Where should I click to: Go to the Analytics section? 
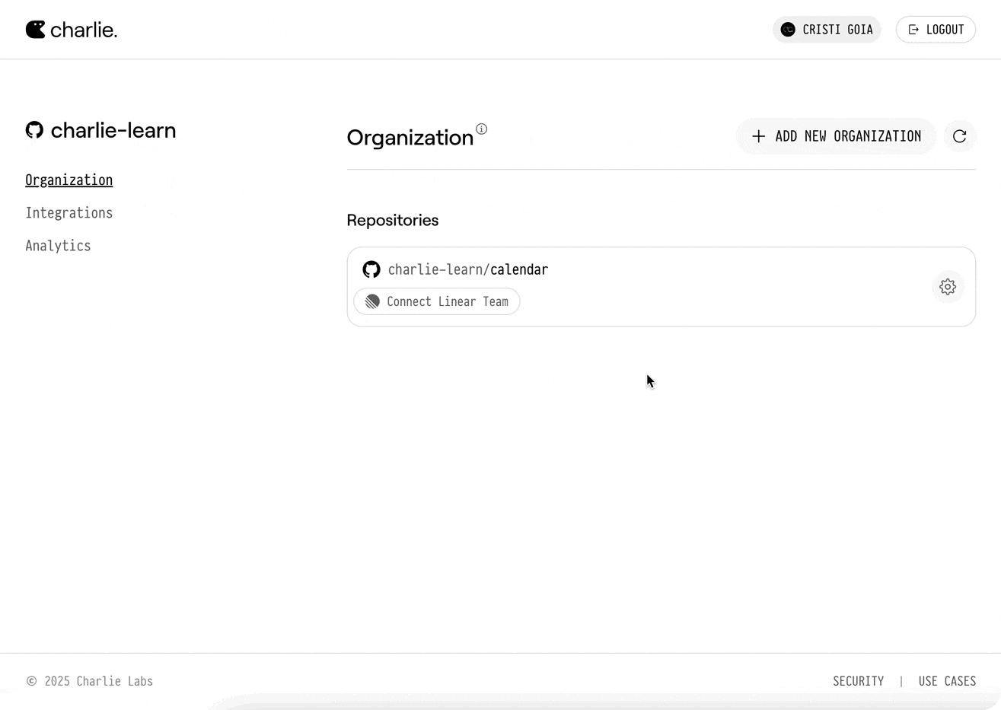pyautogui.click(x=58, y=246)
